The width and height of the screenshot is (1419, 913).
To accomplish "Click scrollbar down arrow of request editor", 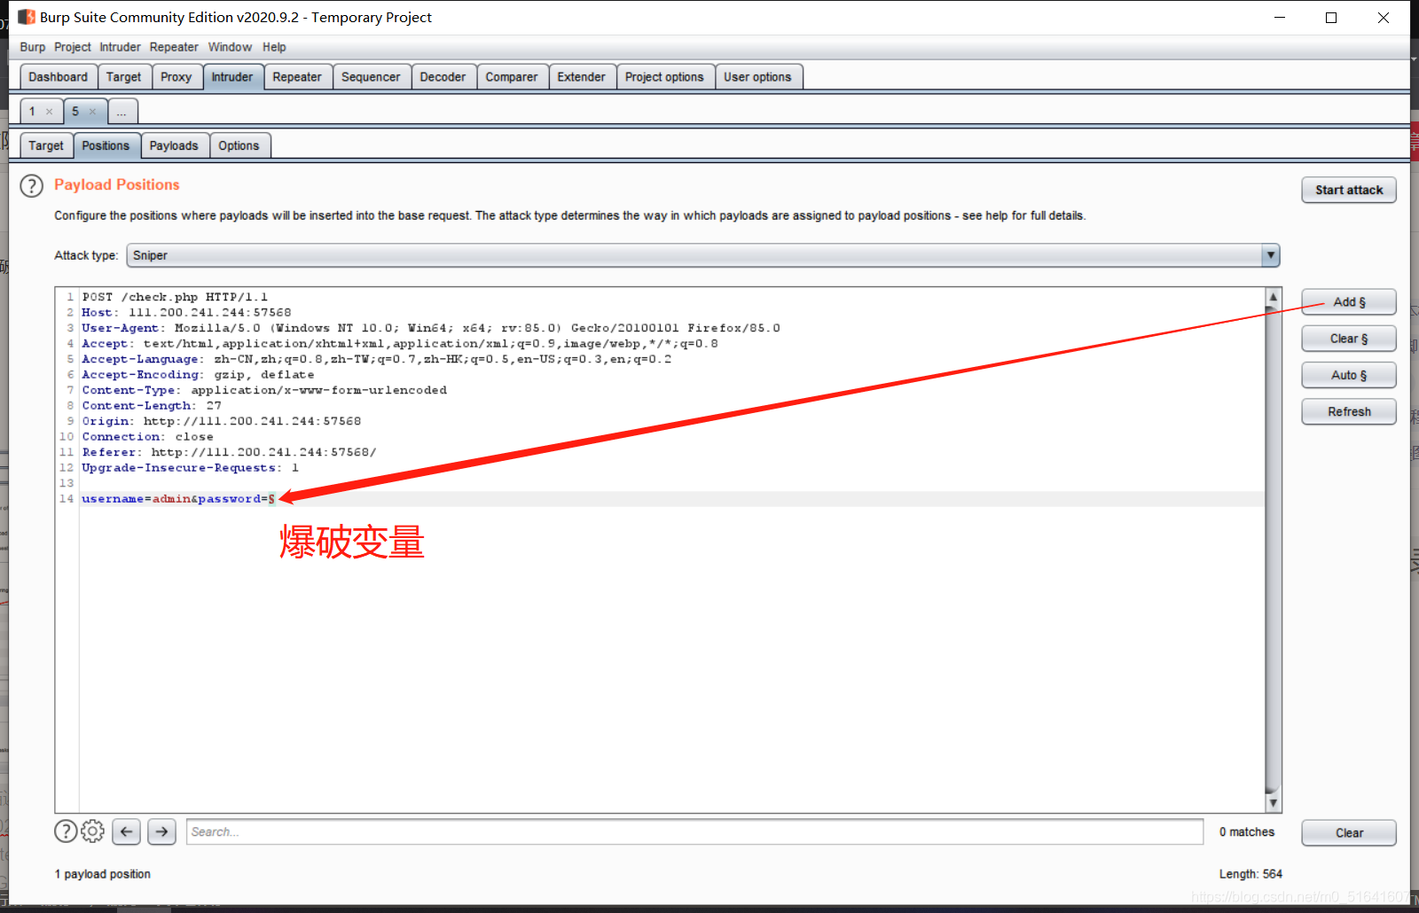I will tap(1273, 803).
